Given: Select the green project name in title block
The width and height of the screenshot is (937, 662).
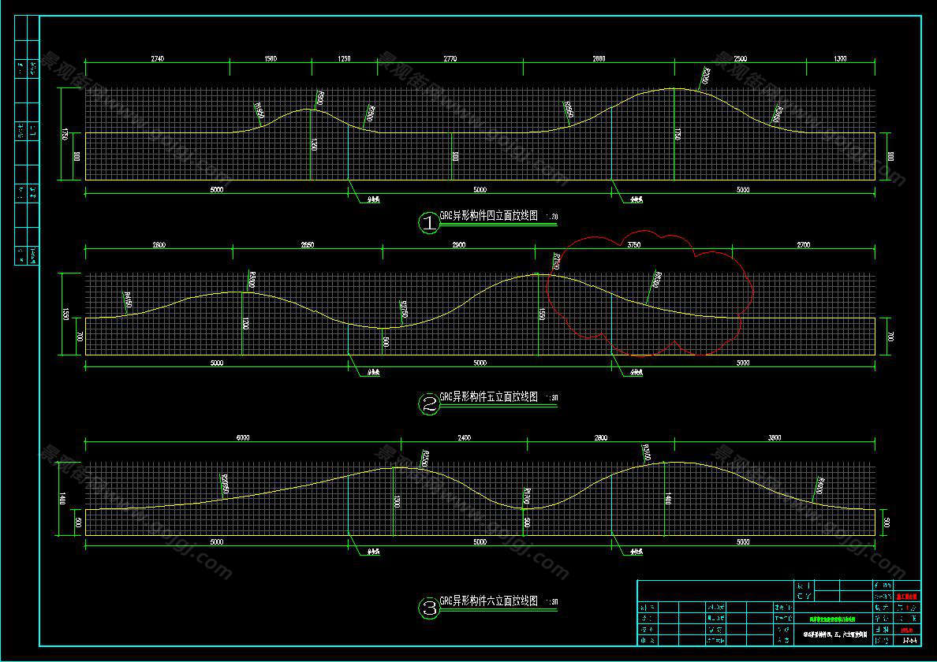Looking at the screenshot, I should (x=831, y=620).
